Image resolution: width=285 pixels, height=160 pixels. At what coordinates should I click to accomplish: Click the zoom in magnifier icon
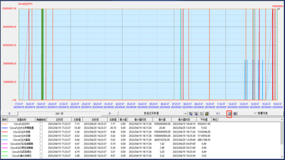(191, 113)
